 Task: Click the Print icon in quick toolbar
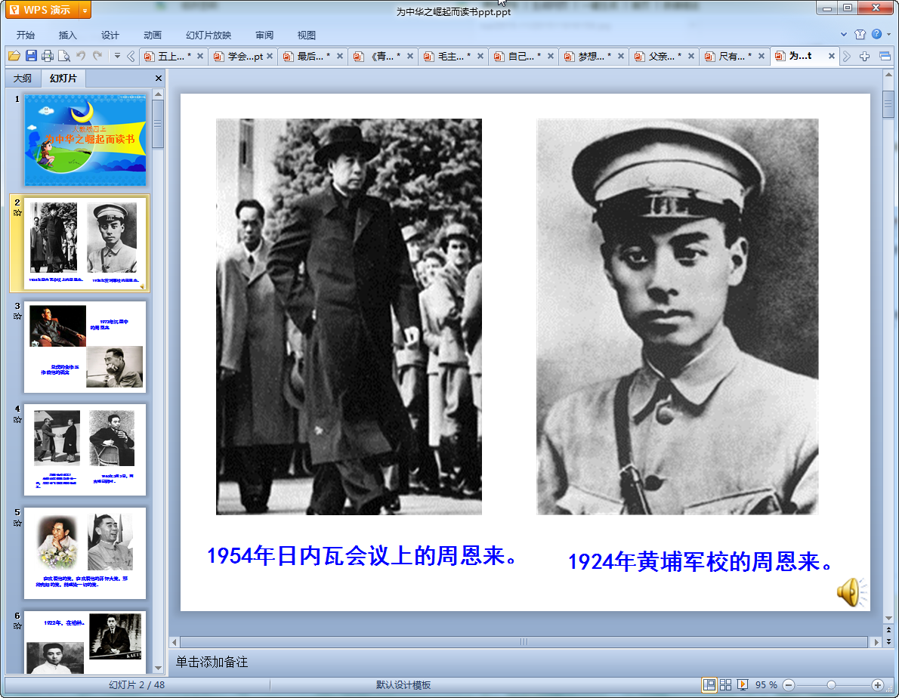pos(48,56)
